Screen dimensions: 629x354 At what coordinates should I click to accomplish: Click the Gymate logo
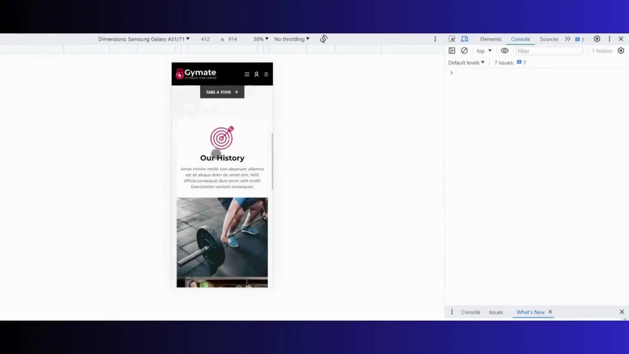[x=196, y=74]
